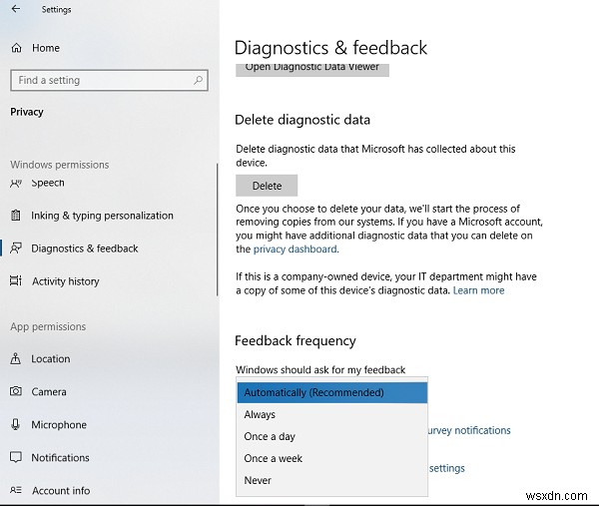599x506 pixels.
Task: Click the Home icon in sidebar
Action: coord(16,48)
